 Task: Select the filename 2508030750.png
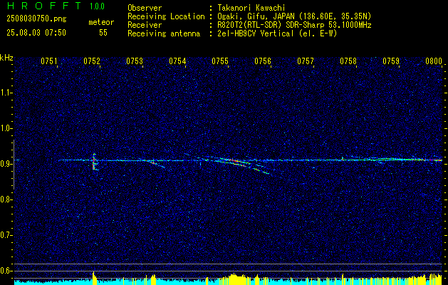36,19
